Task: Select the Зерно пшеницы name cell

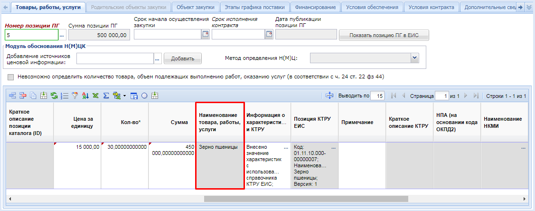Action: coord(220,164)
